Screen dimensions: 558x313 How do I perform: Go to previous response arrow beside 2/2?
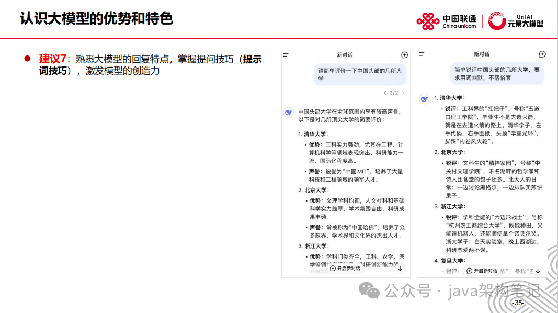(x=385, y=93)
